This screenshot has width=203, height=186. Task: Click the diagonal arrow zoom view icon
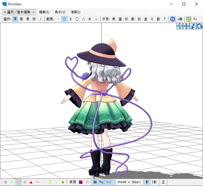[193, 26]
